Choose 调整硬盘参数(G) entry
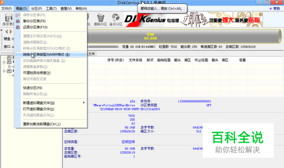284x168 pixels. (51, 67)
